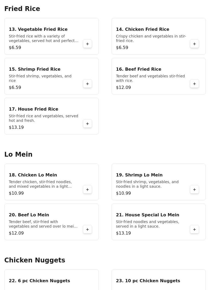Add Beef Fried Rice with plus button
Image resolution: width=210 pixels, height=290 pixels.
click(x=194, y=84)
